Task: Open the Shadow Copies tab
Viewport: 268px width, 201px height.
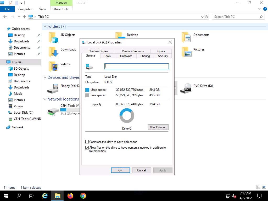Action: (98, 51)
